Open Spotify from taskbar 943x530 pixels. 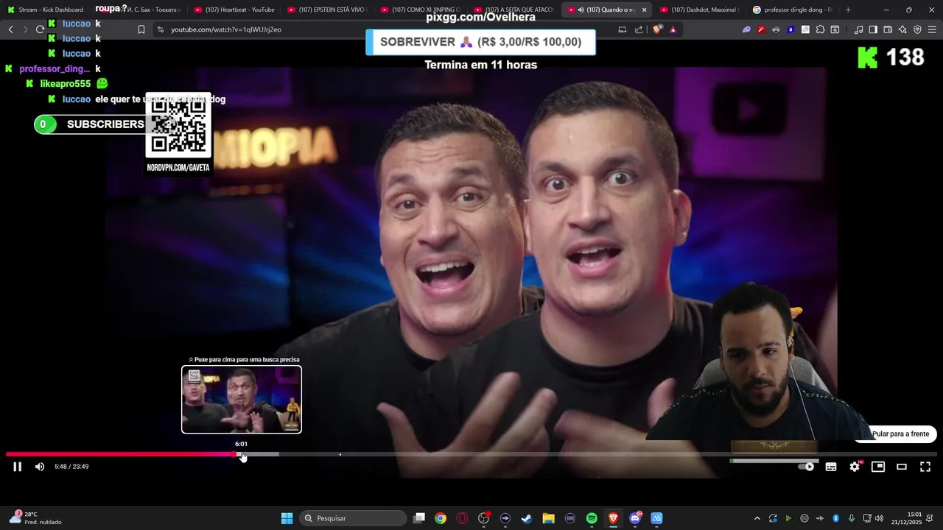[x=592, y=518]
